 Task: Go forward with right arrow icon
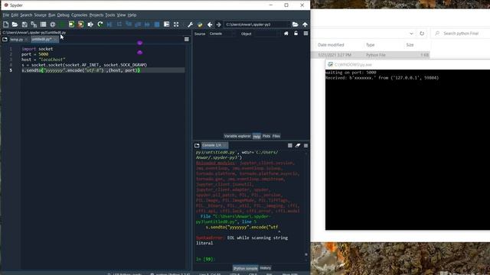219,24
